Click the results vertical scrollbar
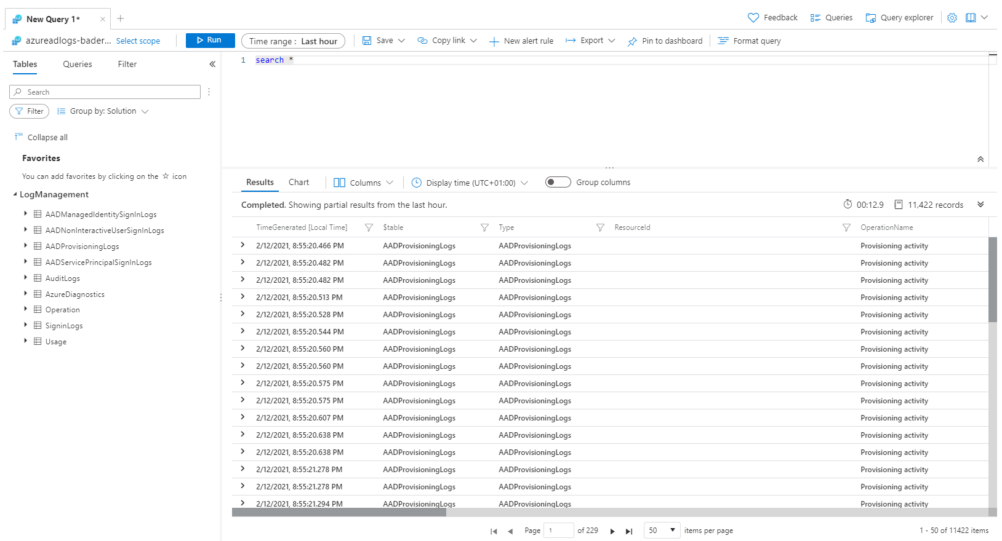Viewport: 1002px width, 541px height. tap(992, 280)
